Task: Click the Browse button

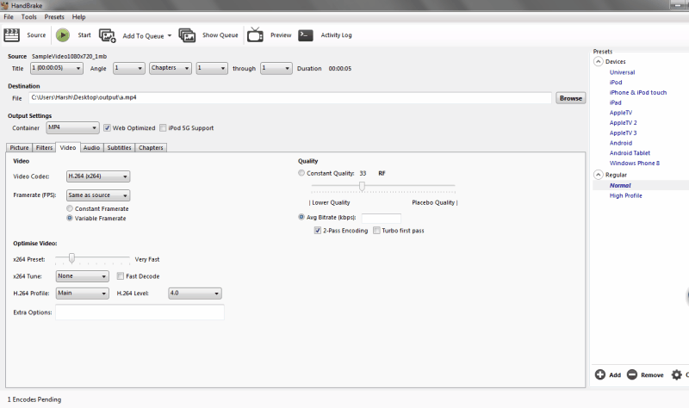Action: tap(571, 98)
